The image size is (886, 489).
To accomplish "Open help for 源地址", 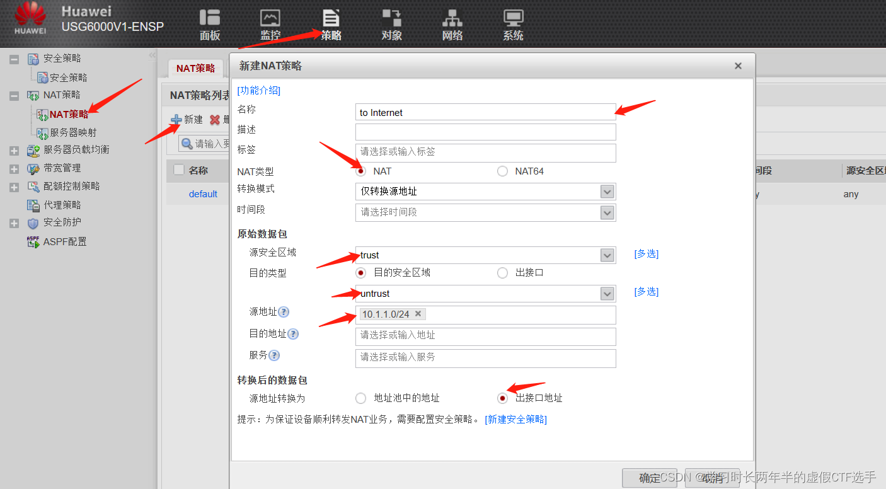I will pos(284,312).
